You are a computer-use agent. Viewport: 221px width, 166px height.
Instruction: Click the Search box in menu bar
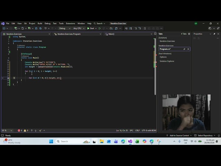[99, 24]
